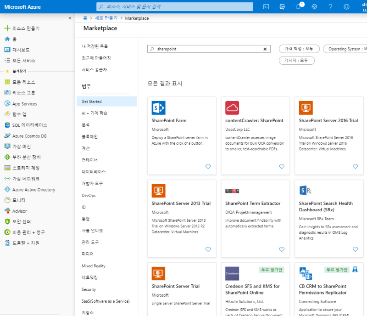Screen dimensions: 367x316
Task: Select the Mixed Reality category
Action: point(94,266)
